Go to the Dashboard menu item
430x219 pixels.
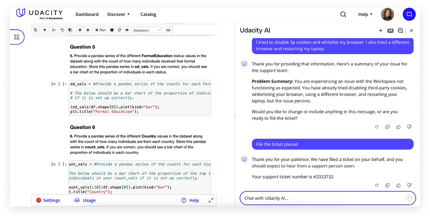pyautogui.click(x=87, y=14)
